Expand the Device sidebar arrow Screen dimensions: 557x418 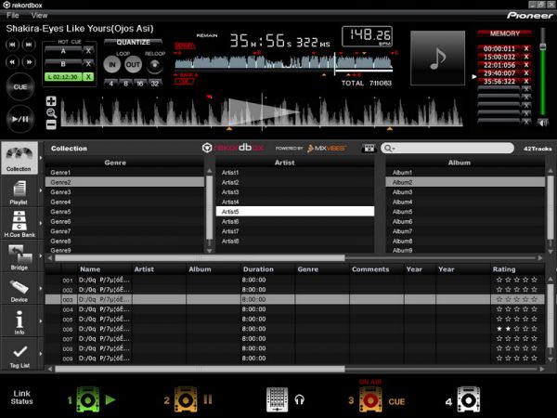coord(41,289)
